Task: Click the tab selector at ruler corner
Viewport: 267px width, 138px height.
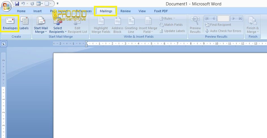Action: point(4,44)
